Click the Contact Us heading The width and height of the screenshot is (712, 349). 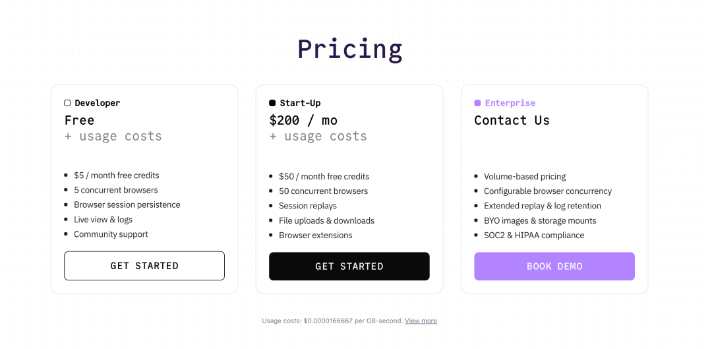[512, 120]
